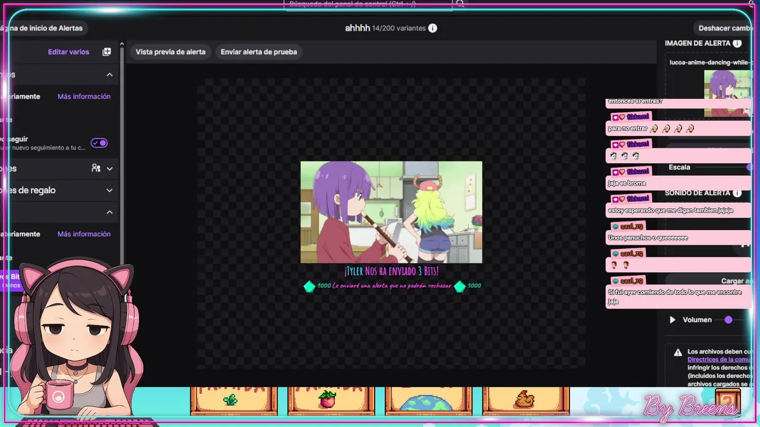The width and height of the screenshot is (760, 427).
Task: Select the purple Bits variant tab at the left edge
Action: click(x=10, y=280)
